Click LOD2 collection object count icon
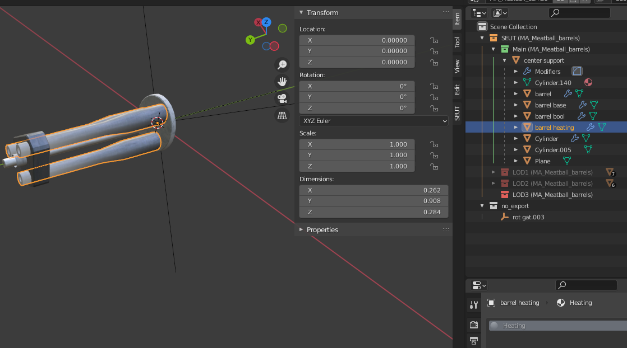 click(x=610, y=184)
